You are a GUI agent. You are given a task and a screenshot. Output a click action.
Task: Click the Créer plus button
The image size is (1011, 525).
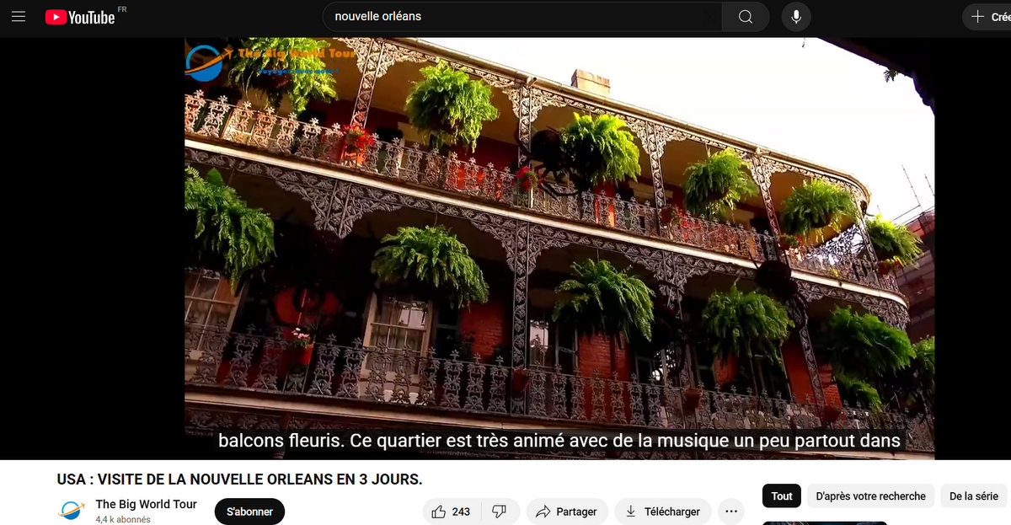tap(987, 17)
